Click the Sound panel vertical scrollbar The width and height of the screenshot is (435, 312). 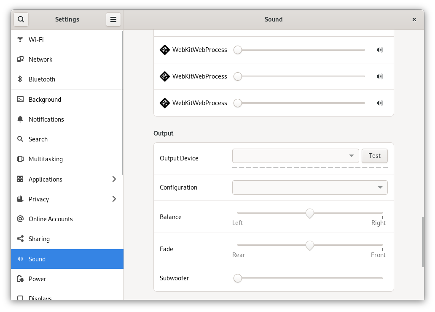423,242
